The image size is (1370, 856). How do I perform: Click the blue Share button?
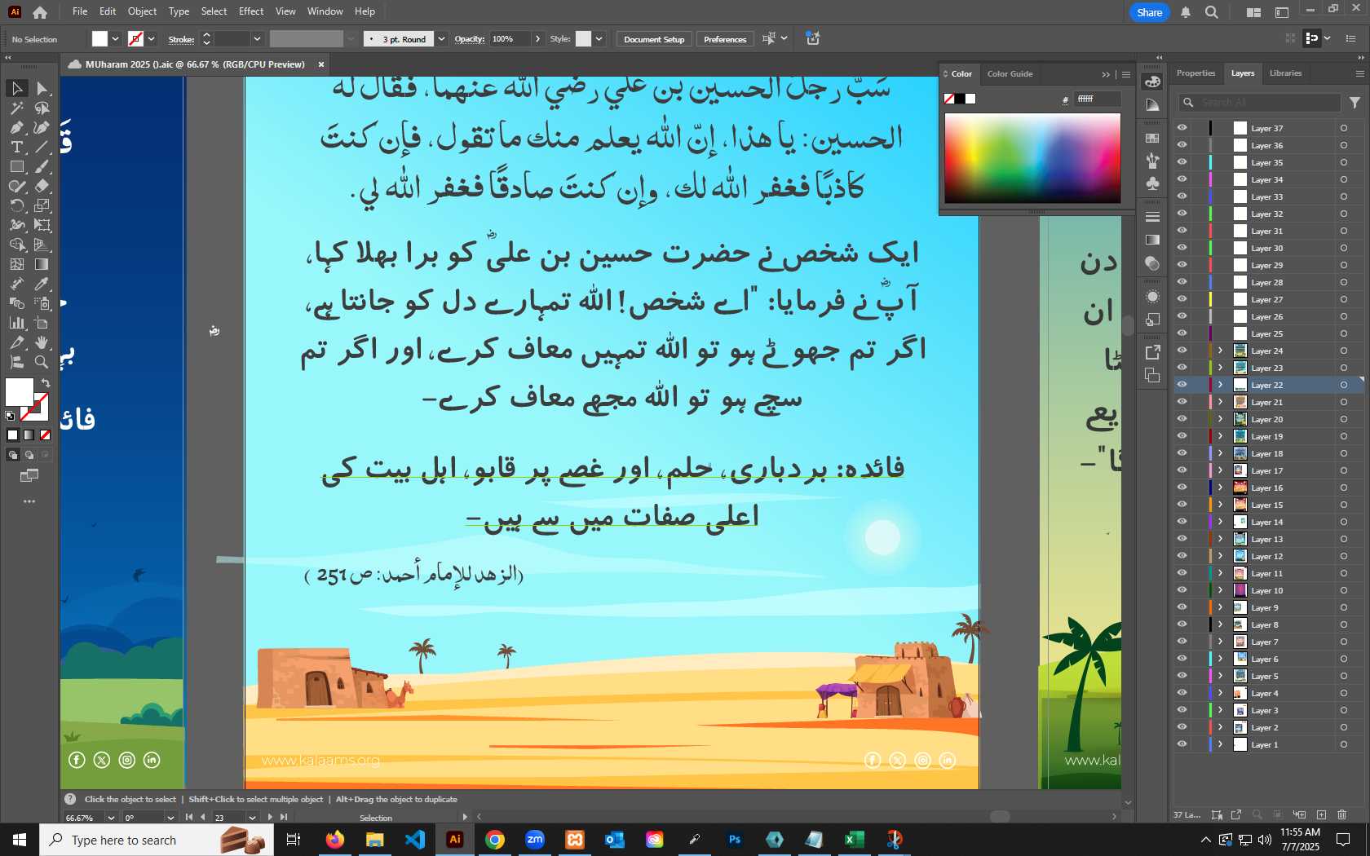[x=1149, y=12]
